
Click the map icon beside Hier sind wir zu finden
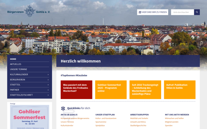coord(140,12)
